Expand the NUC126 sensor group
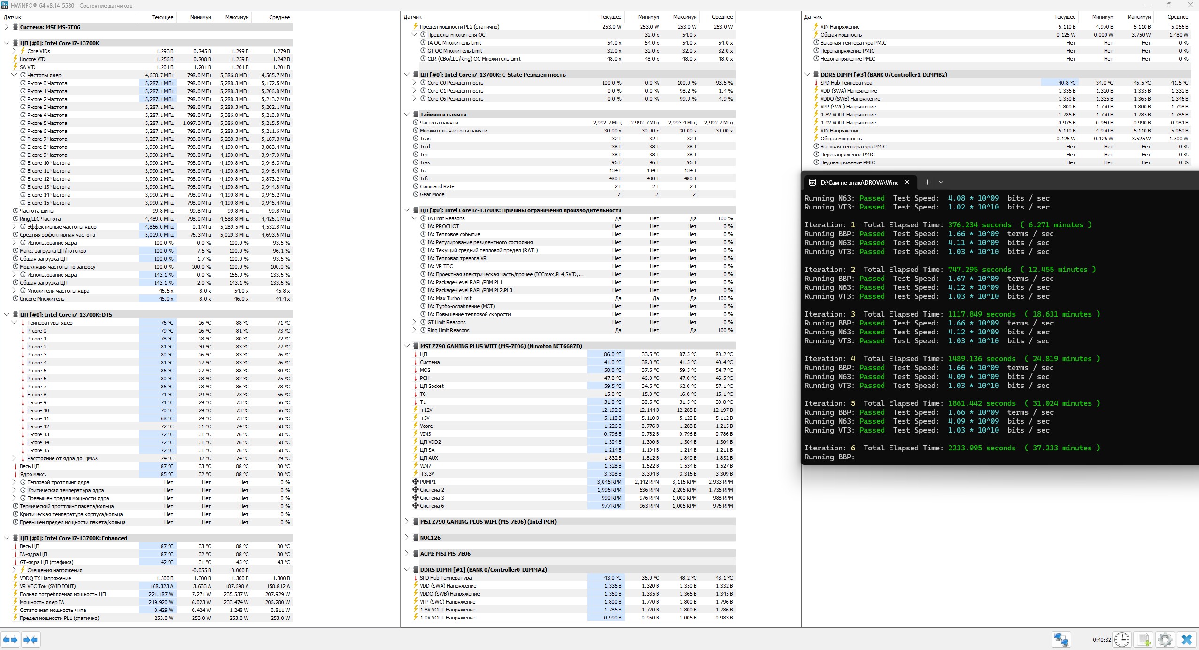This screenshot has width=1199, height=650. coord(407,538)
